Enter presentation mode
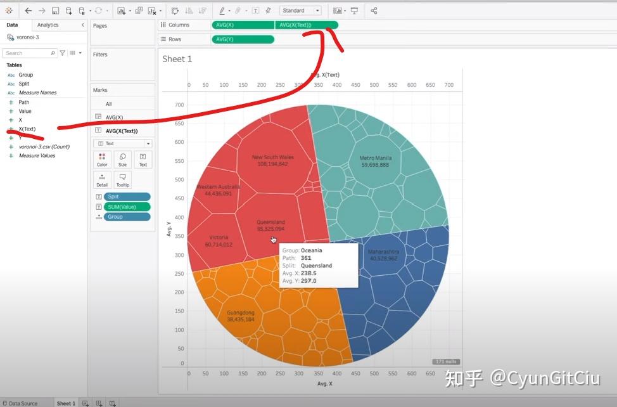This screenshot has width=617, height=407. (x=354, y=11)
